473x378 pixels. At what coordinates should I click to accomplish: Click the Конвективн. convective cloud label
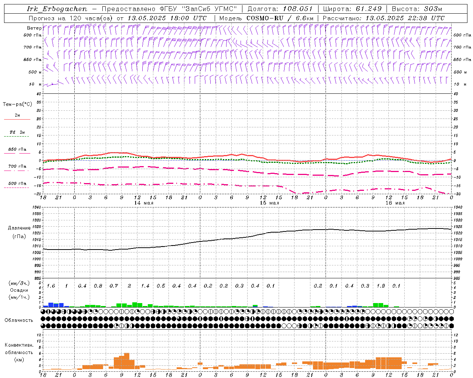[19, 345]
